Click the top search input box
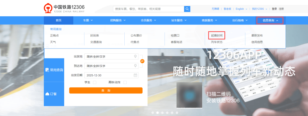Image resolution: width=308 pixels, height=116 pixels. coord(148,9)
